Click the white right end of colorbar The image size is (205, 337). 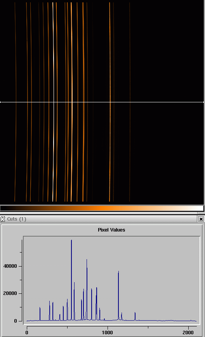coord(198,208)
